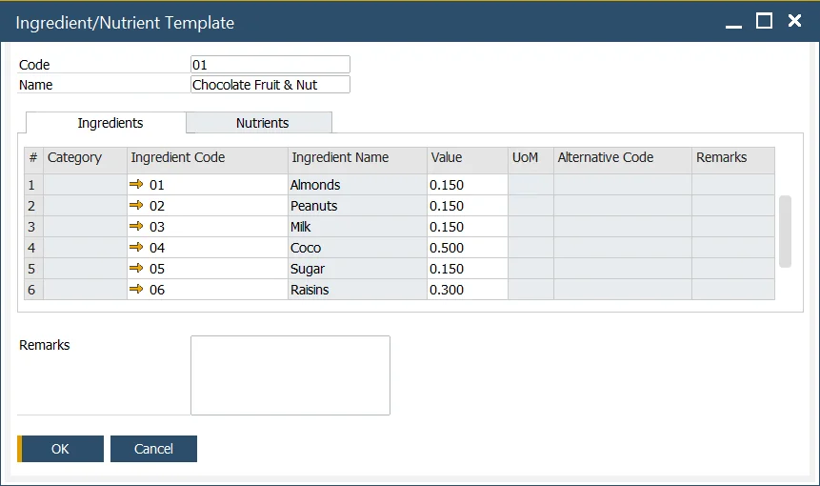Select the Value cell for Coco
Viewport: 820px width, 486px height.
pyautogui.click(x=467, y=248)
